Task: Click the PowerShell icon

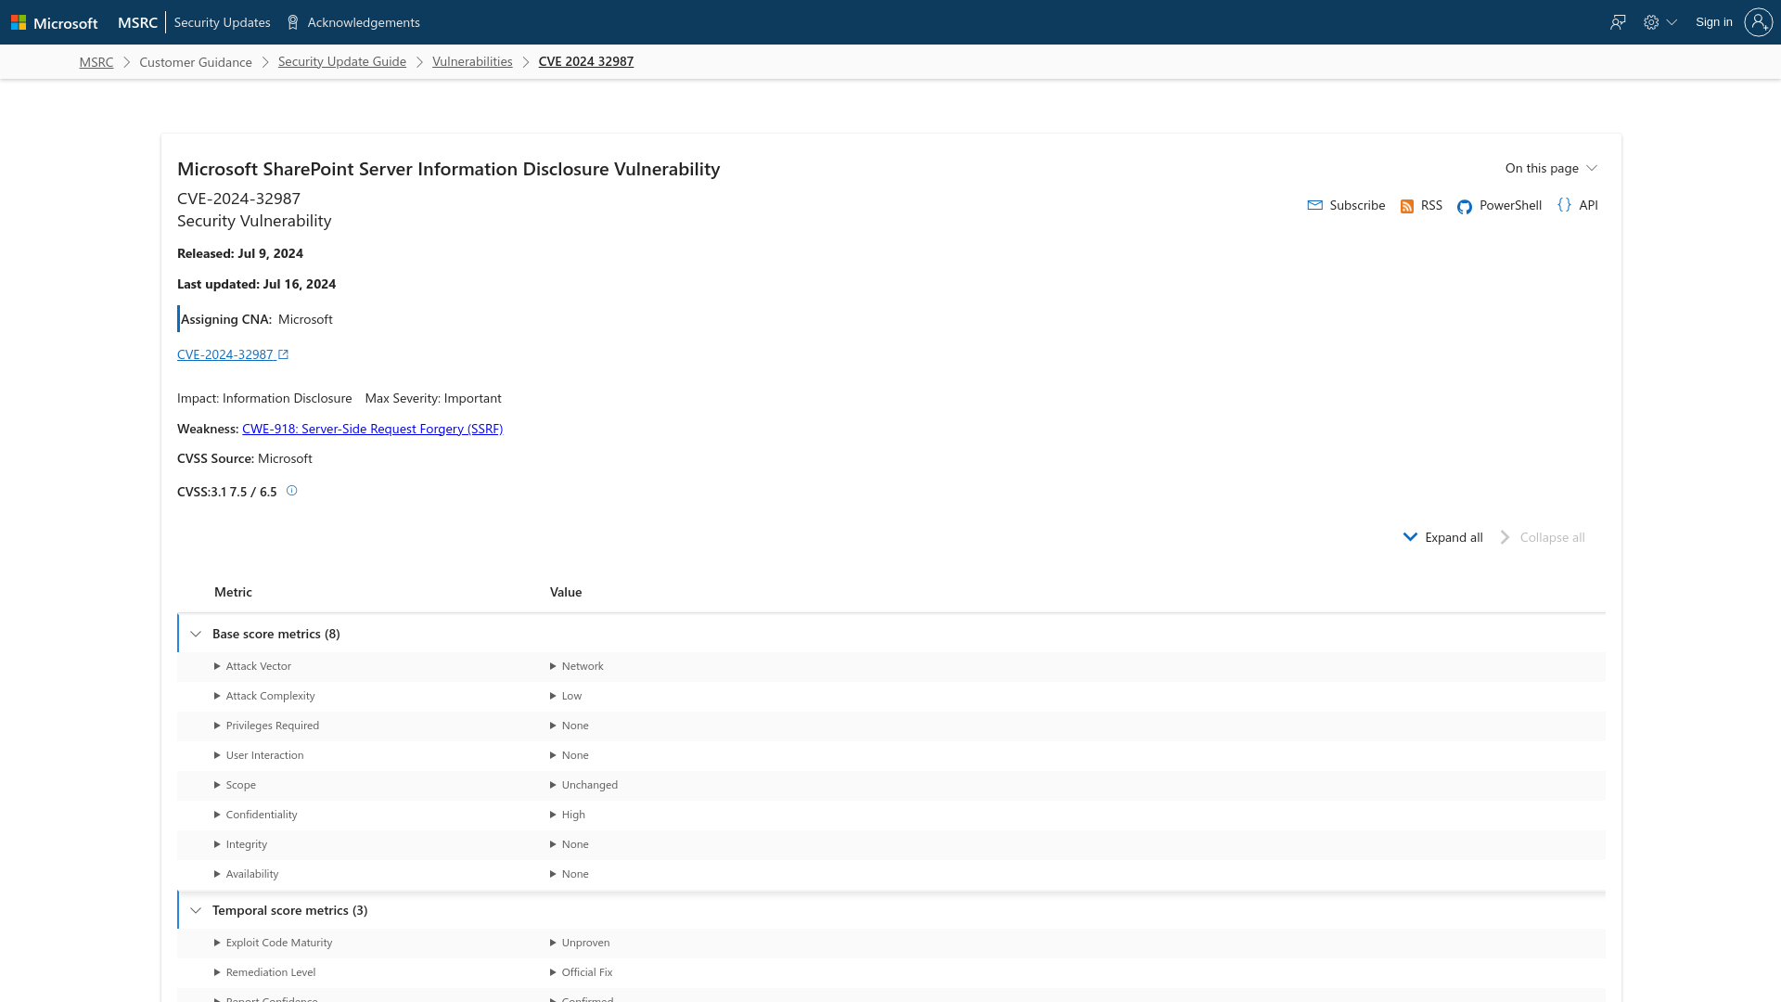Action: point(1464,206)
